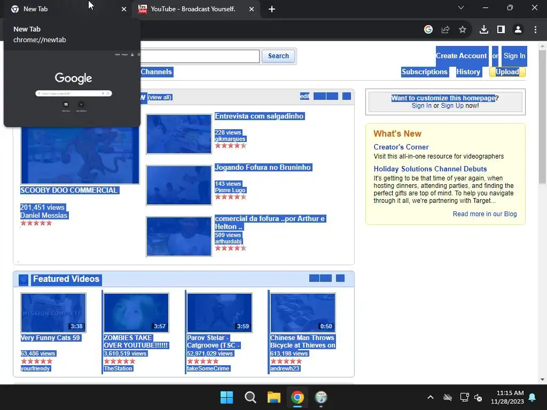Screen dimensions: 547x410
Task: Open Chinese Man Throws Bicycle title
Action: 302,342
